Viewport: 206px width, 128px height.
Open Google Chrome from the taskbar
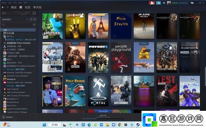point(120,125)
